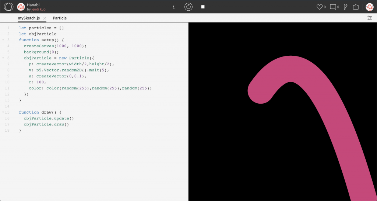Click line number 14 in gutter

pos(7,106)
